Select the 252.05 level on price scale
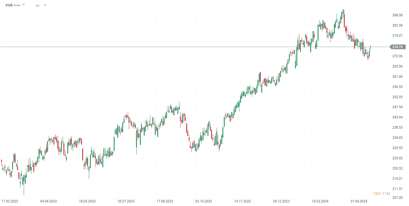The image size is (409, 206). [x=397, y=97]
